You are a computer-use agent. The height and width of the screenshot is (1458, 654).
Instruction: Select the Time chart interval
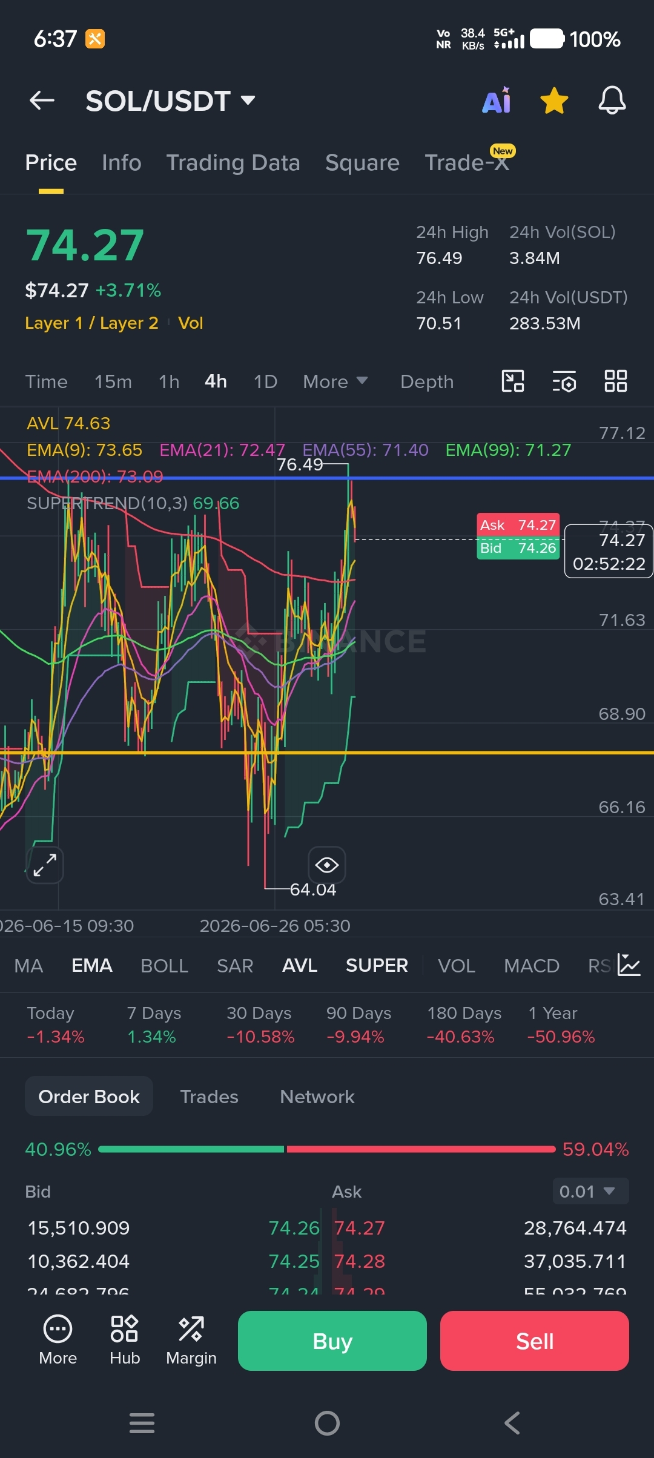click(46, 381)
